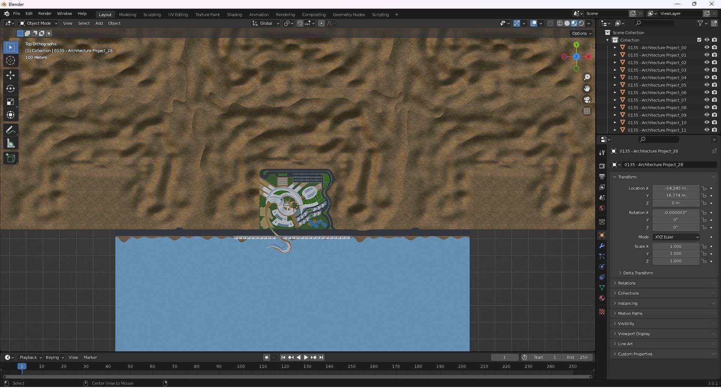
Task: Open the Global transform orientation dropdown
Action: click(266, 23)
